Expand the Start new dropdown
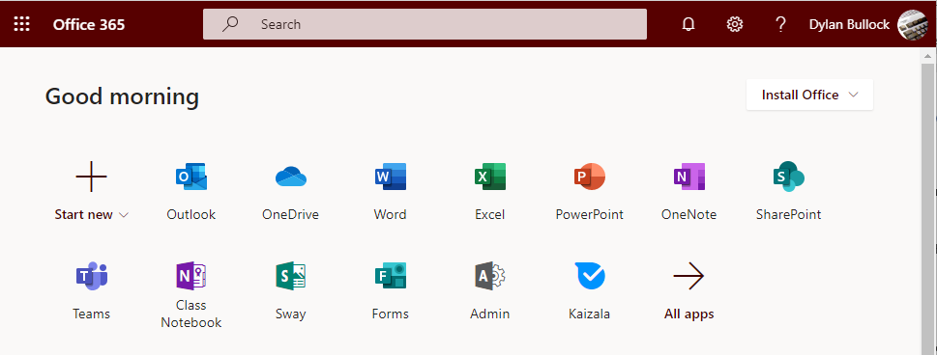This screenshot has height=355, width=937. tap(92, 215)
